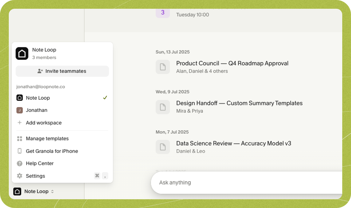
Task: Select Jonathan's avatar icon
Action: pyautogui.click(x=20, y=110)
